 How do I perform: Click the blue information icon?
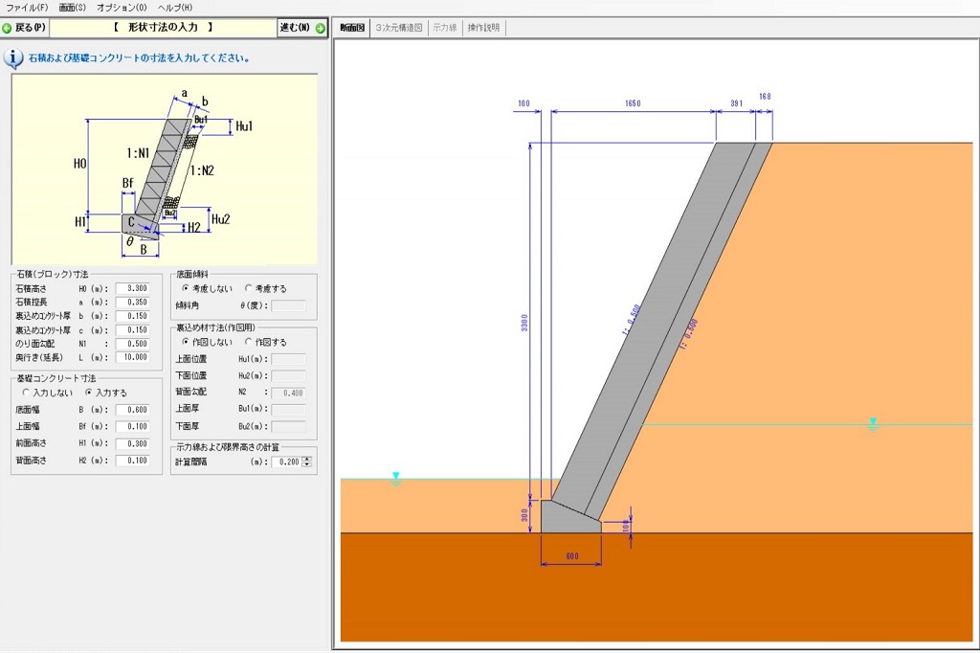(x=14, y=58)
